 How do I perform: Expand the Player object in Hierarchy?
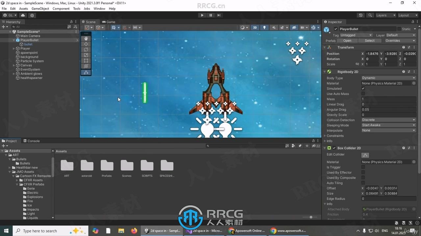point(14,49)
